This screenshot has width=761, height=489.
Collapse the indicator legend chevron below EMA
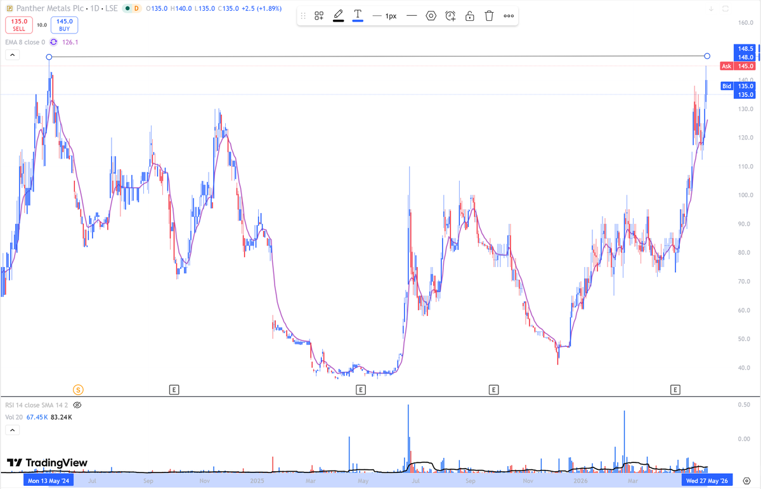coord(12,56)
